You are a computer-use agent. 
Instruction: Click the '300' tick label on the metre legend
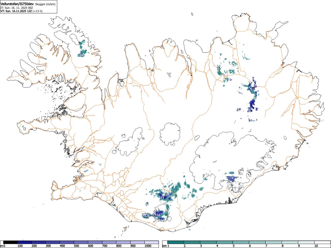pos(48,246)
